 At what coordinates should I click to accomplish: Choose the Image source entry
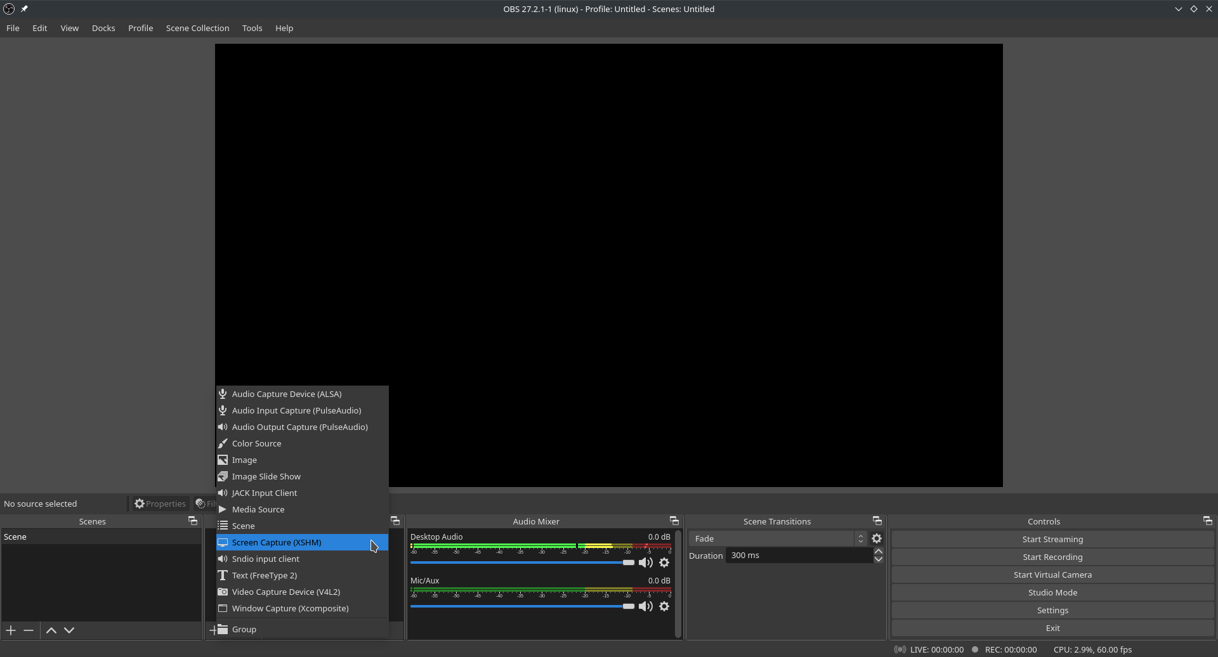point(302,460)
